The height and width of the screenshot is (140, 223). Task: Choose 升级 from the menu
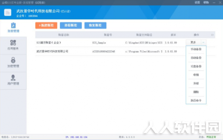pyautogui.click(x=196, y=83)
